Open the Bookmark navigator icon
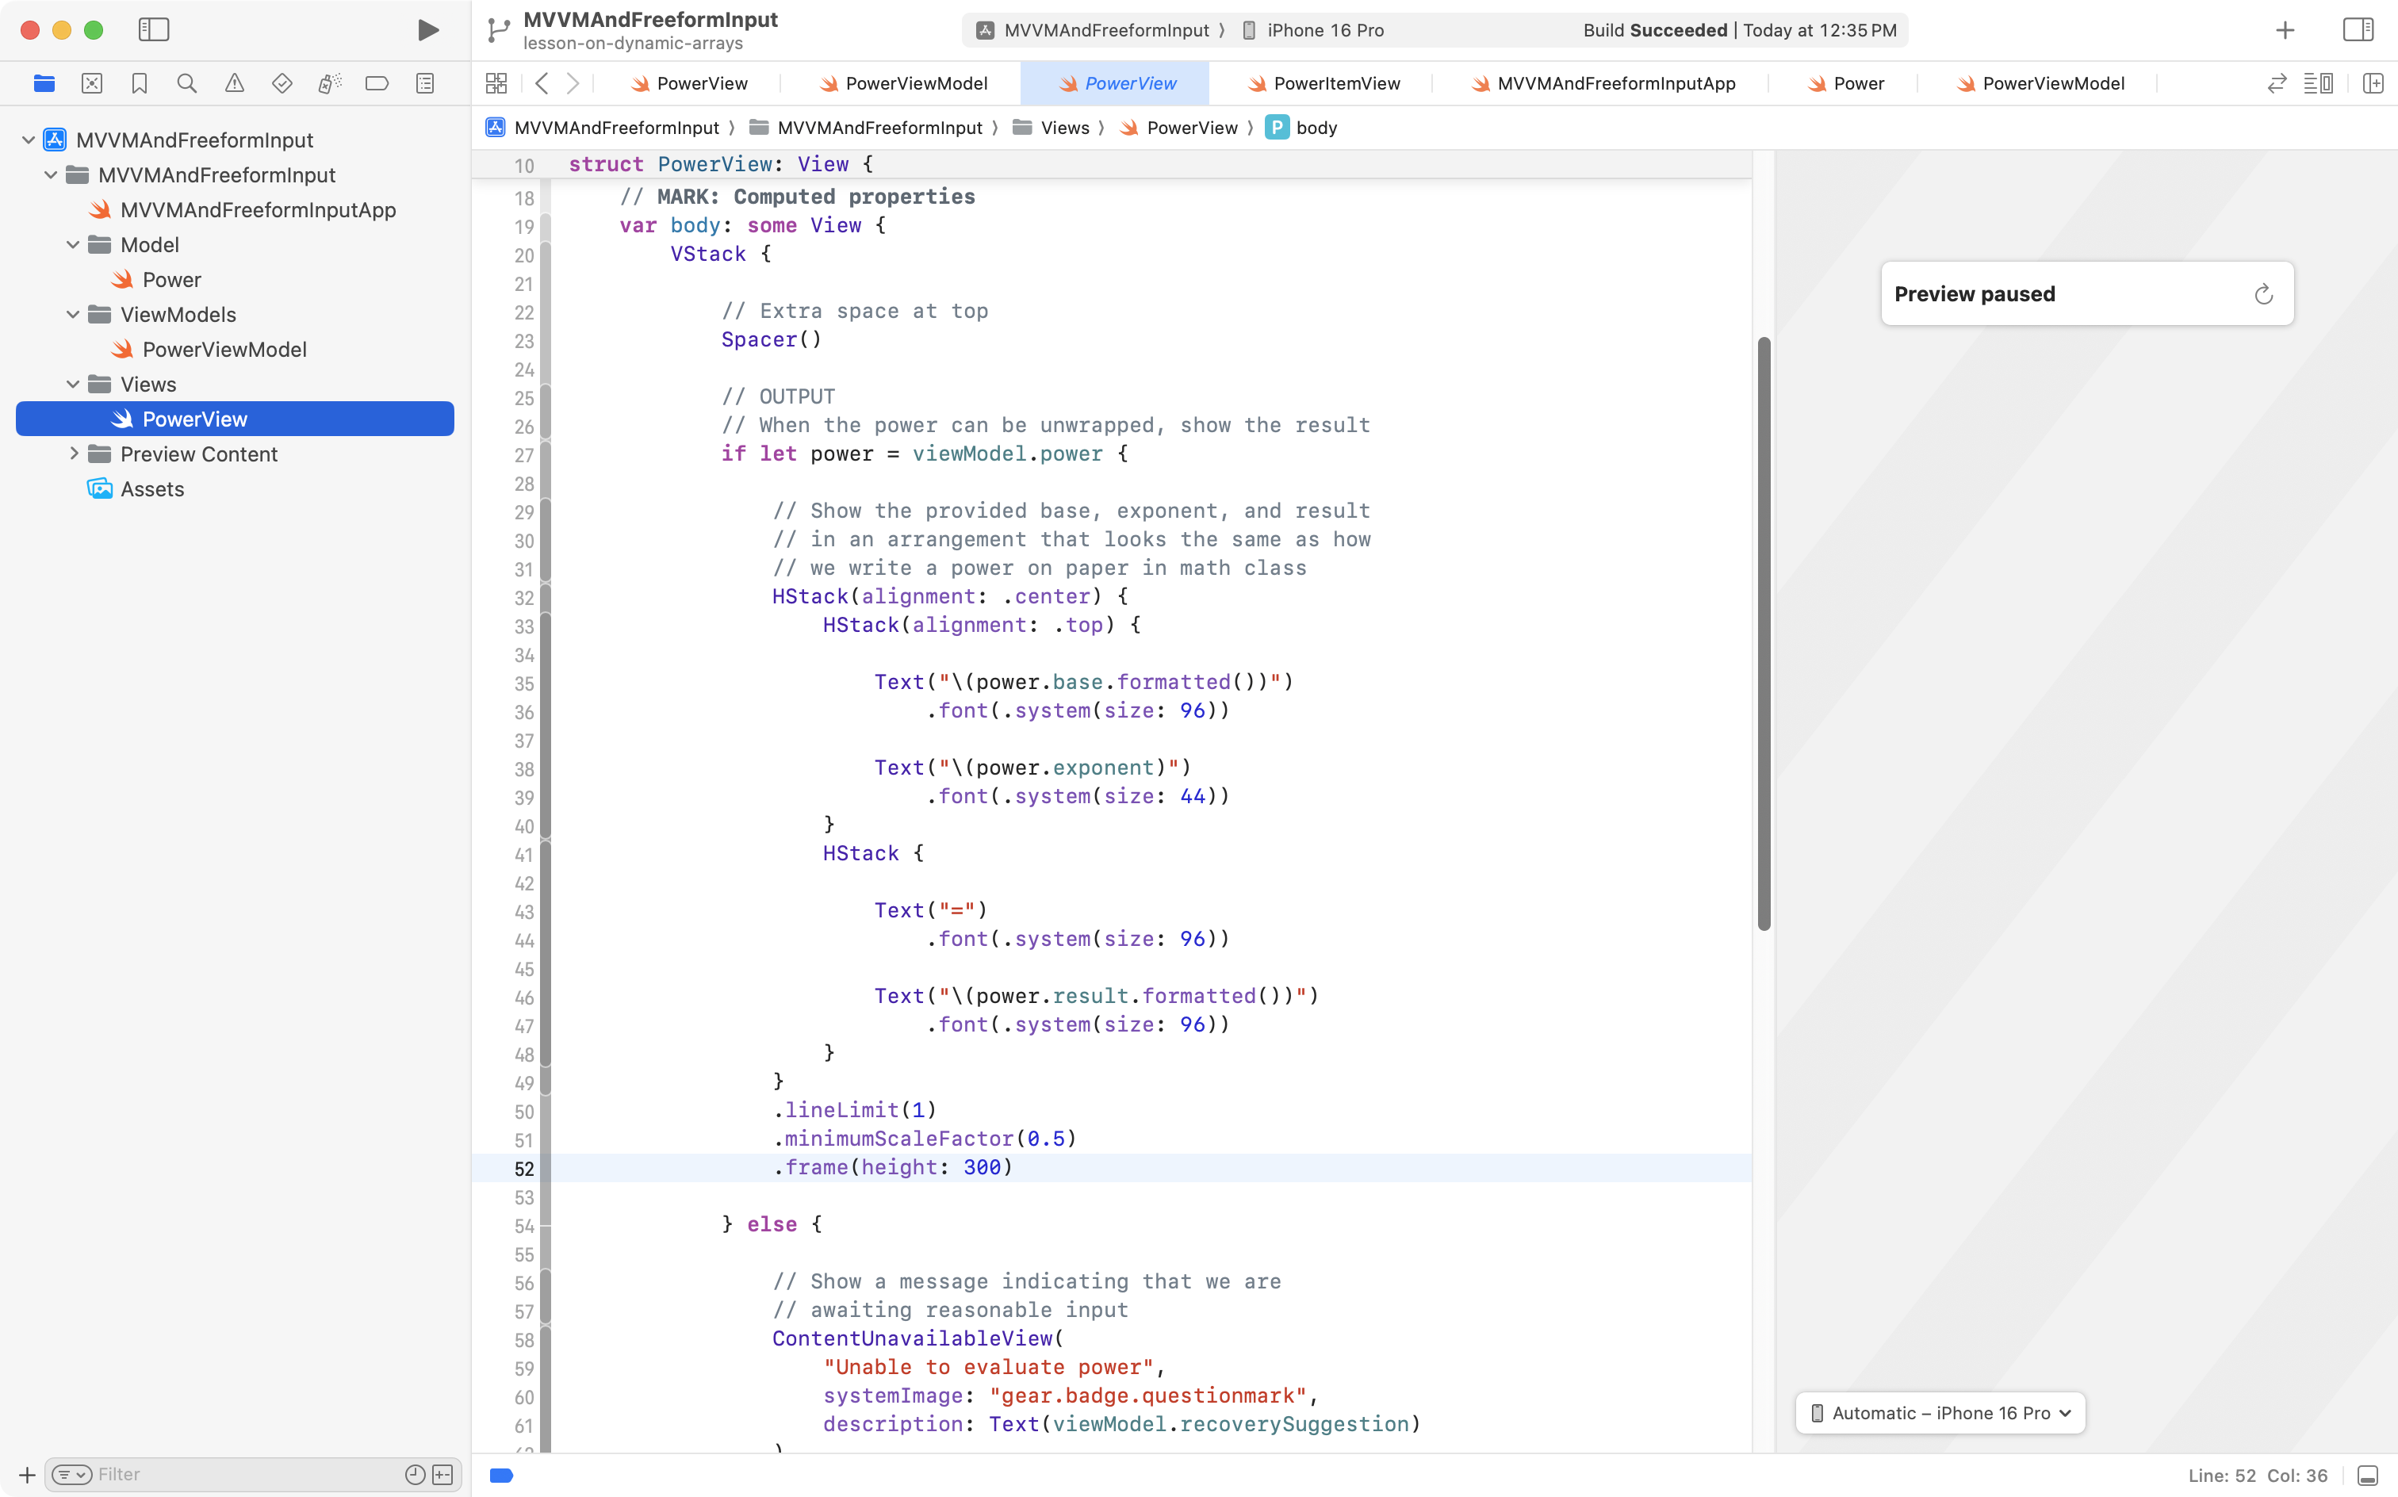2398x1497 pixels. (140, 83)
